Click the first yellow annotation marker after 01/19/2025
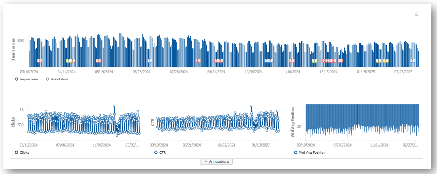The image size is (437, 174). [378, 61]
